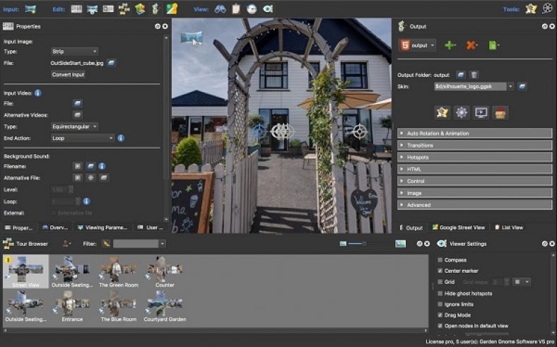Viewport: 557px width, 347px height.
Task: Switch to the Google Street View tab
Action: 458,228
